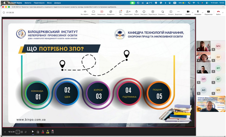Select the yellow highlighter tool
This screenshot has height=137, width=226.
[x=48, y=132]
